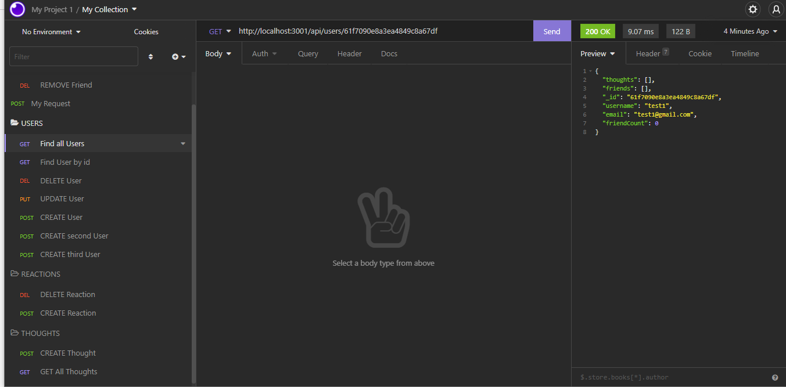The image size is (786, 387).
Task: Toggle the REACTIONS folder icon
Action: pos(15,274)
